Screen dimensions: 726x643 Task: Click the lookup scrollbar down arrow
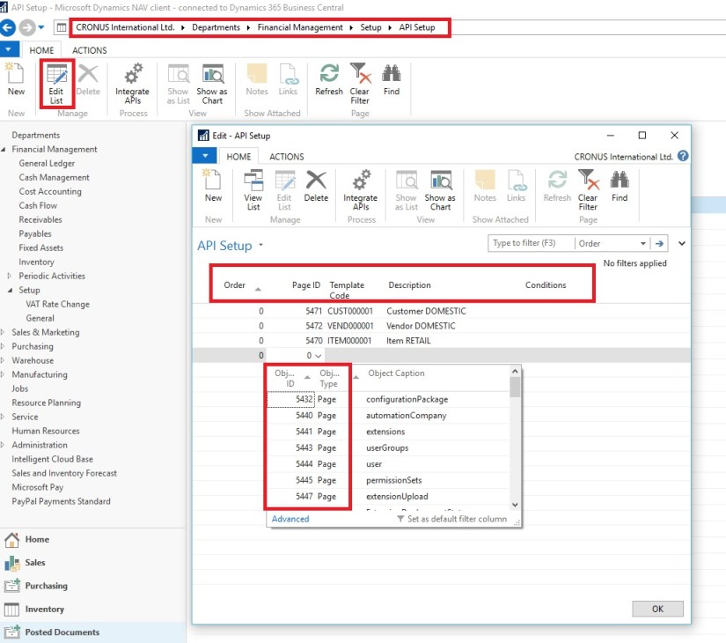coord(515,505)
